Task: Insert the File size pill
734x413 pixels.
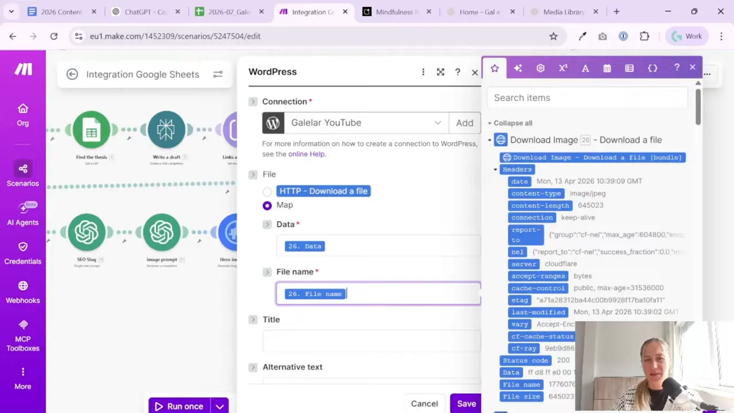Action: tap(521, 396)
